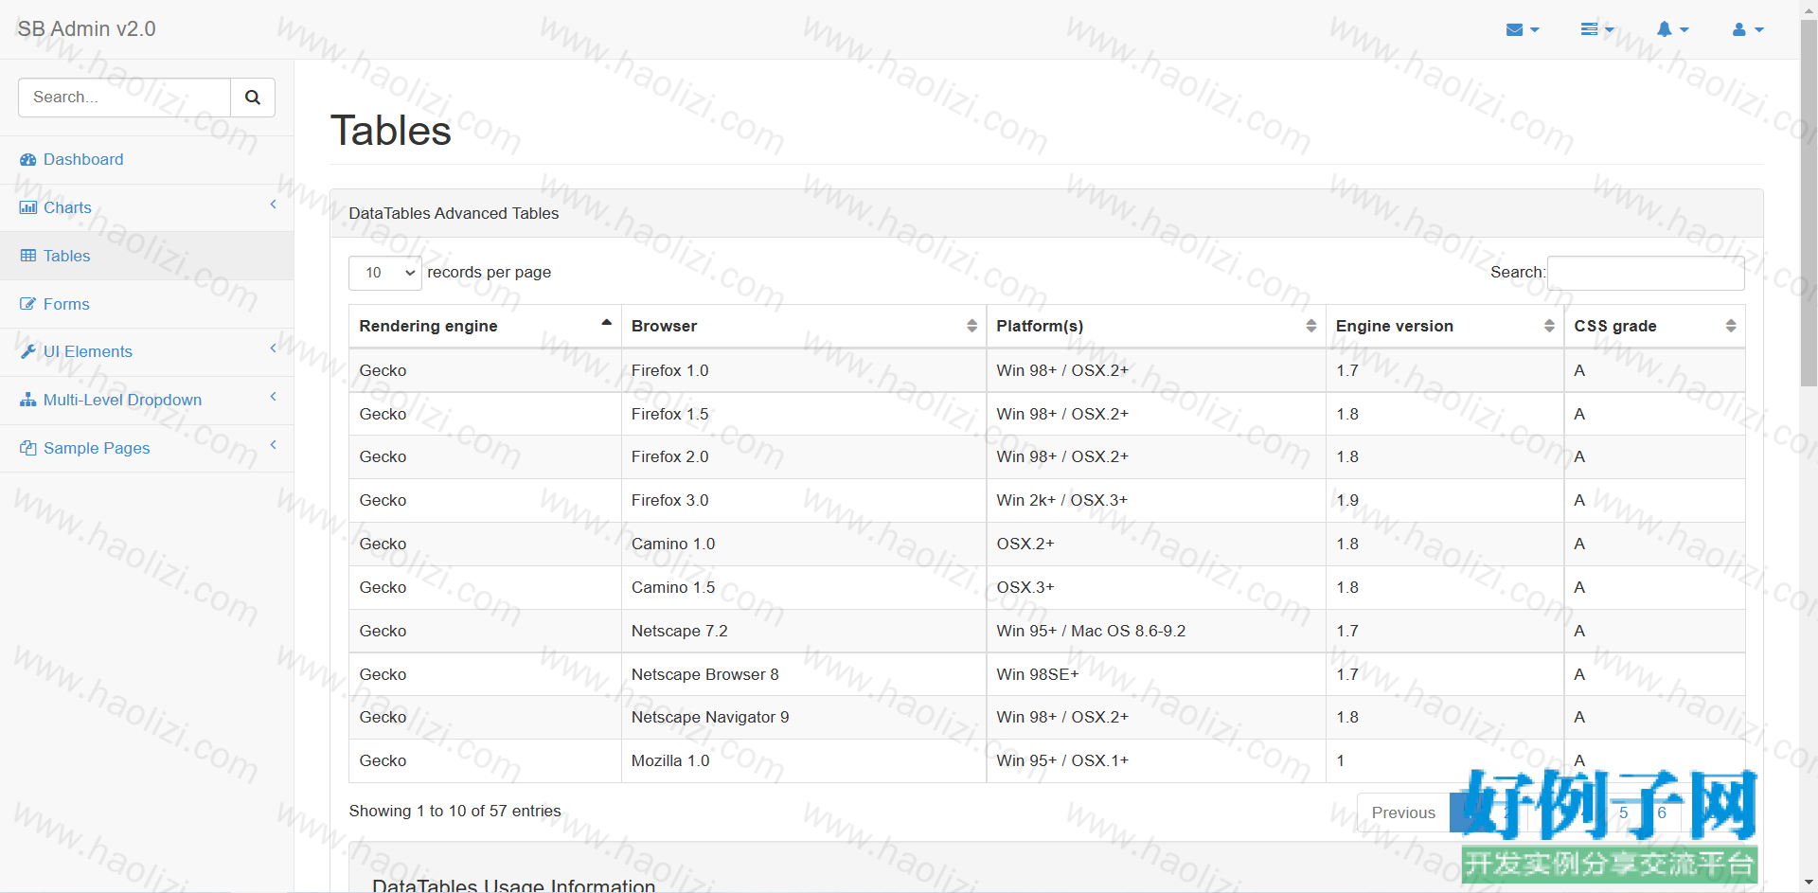Click the Engine version column header
The width and height of the screenshot is (1818, 893).
click(1445, 326)
